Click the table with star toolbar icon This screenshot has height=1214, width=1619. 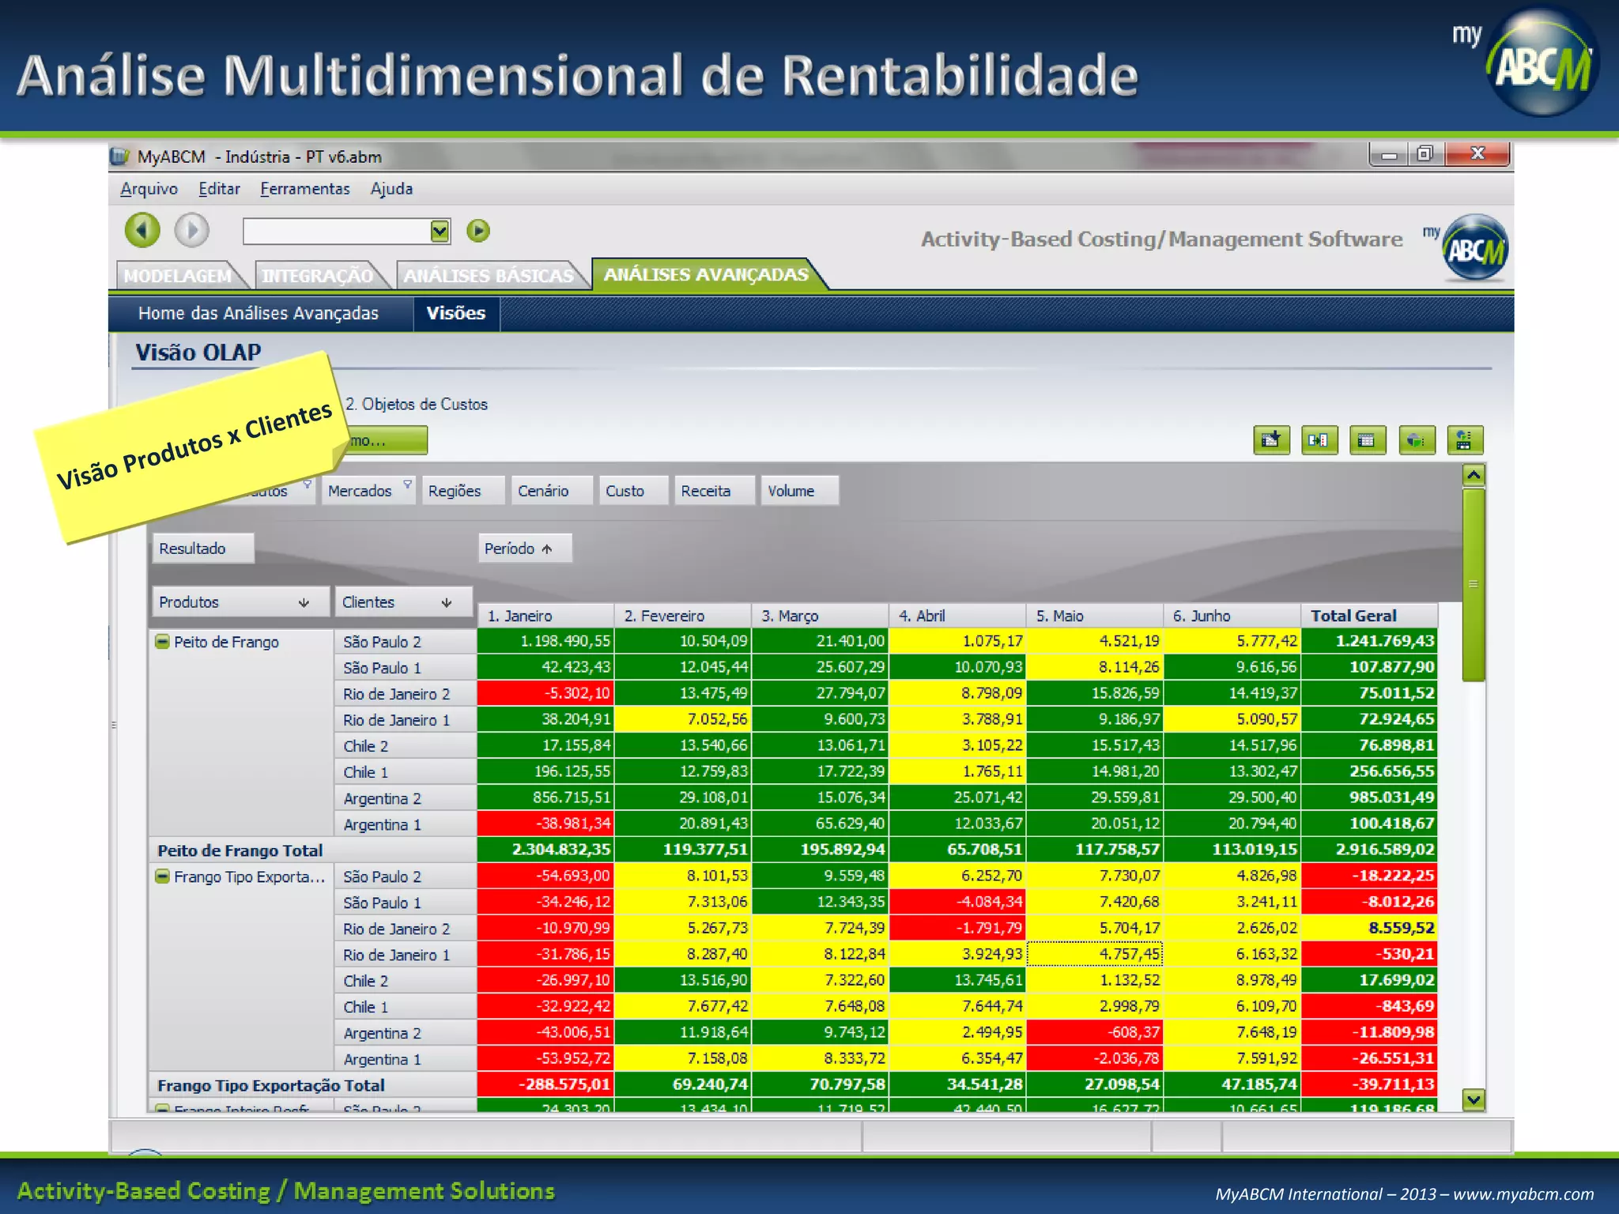tap(1271, 440)
